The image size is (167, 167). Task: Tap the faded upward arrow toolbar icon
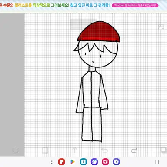[75, 150]
